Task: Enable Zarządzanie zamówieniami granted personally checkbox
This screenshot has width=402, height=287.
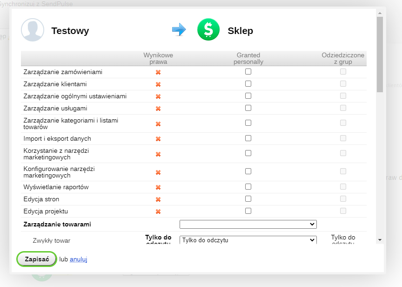Action: coord(248,72)
